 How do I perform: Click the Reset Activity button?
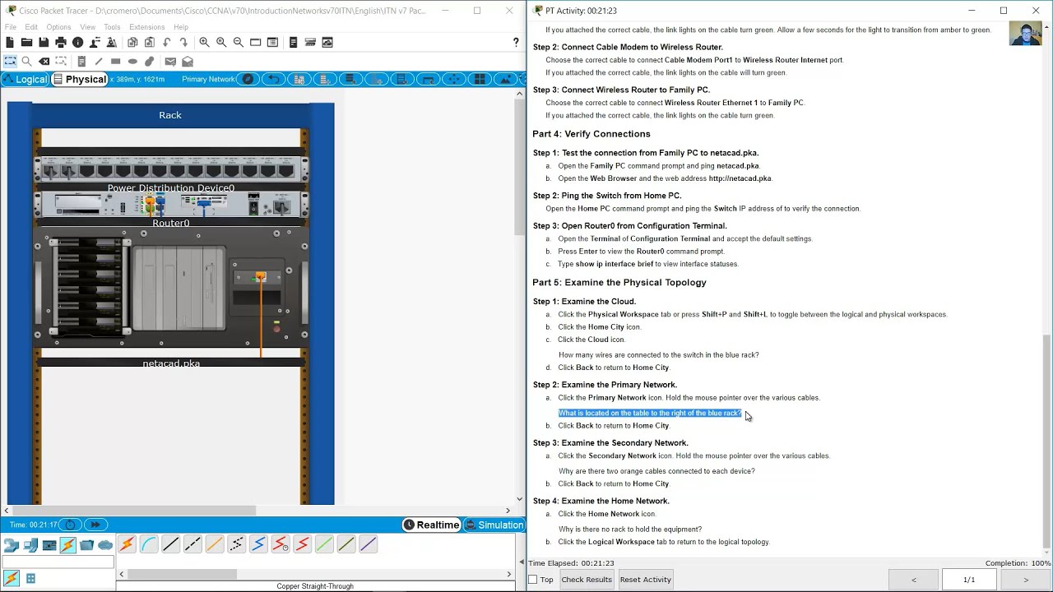[646, 580]
